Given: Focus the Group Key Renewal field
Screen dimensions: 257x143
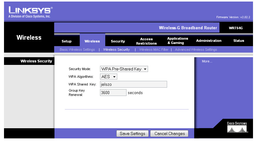Looking at the screenshot, I should pos(113,93).
